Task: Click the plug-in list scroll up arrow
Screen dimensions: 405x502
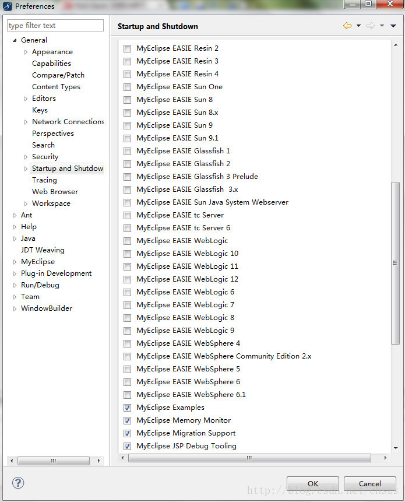Action: (396, 45)
